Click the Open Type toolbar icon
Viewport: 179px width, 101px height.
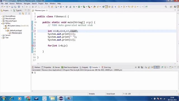(x=95, y=7)
